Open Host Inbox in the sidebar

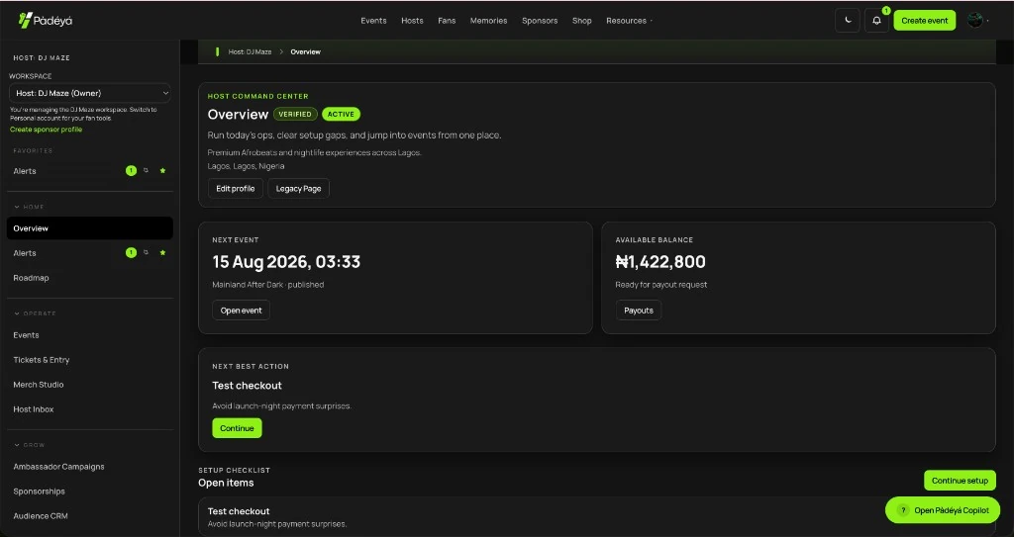(x=34, y=409)
